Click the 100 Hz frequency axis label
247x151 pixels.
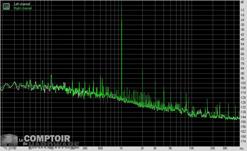[x=52, y=148]
